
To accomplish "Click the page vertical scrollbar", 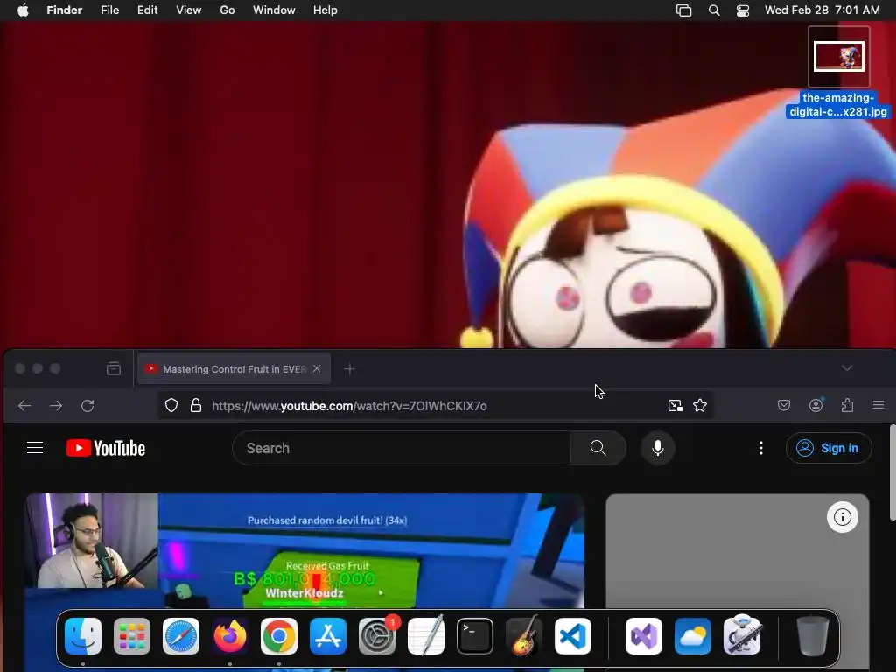I will (x=892, y=473).
